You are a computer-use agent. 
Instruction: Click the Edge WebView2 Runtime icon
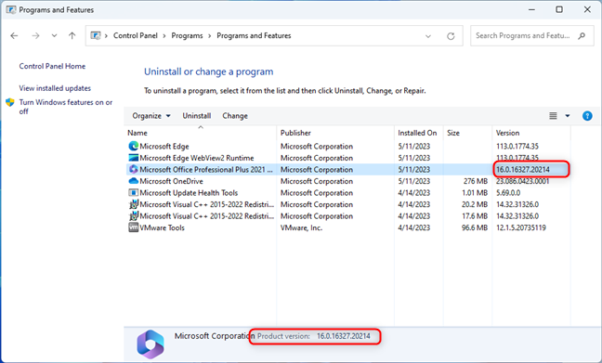(x=133, y=158)
